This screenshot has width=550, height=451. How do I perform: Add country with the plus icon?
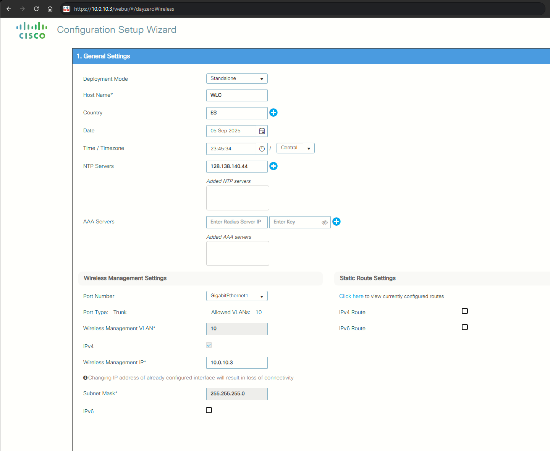[x=273, y=112]
